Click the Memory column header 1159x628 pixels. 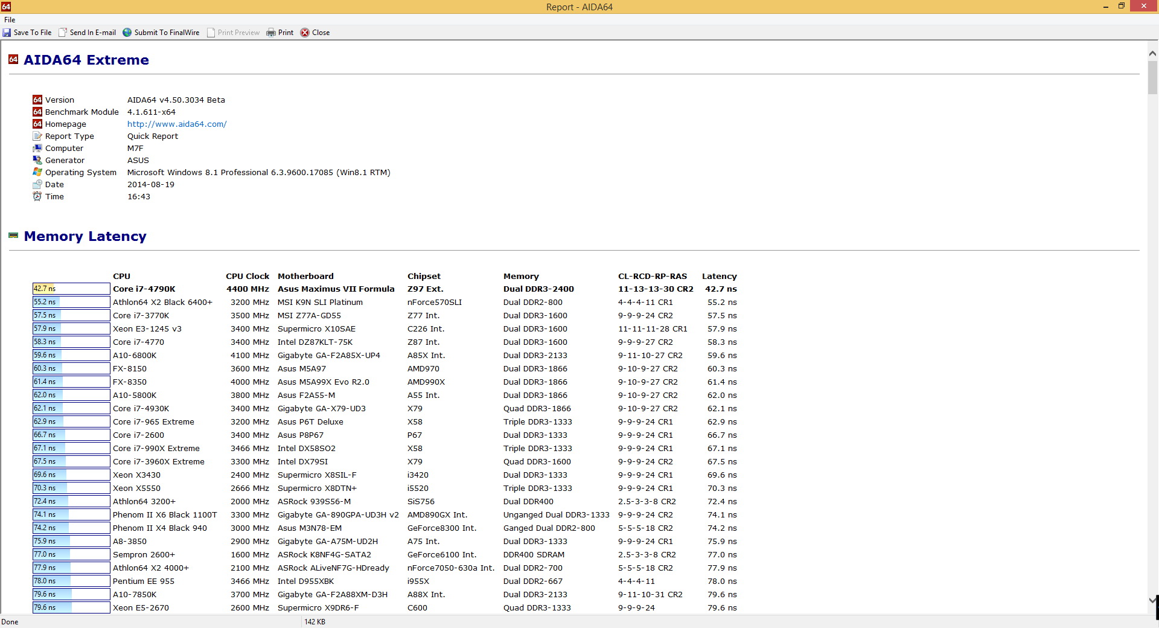tap(521, 276)
